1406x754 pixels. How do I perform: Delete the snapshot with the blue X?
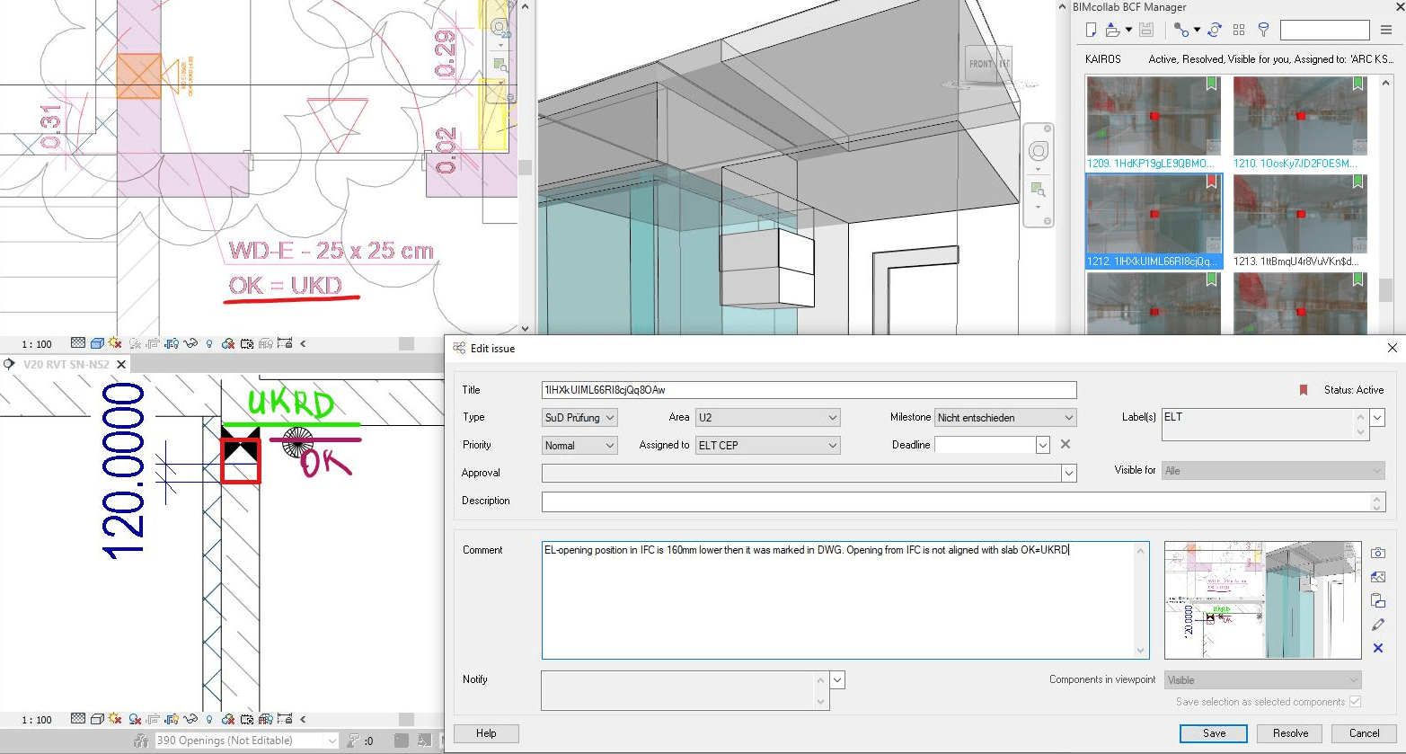point(1377,648)
